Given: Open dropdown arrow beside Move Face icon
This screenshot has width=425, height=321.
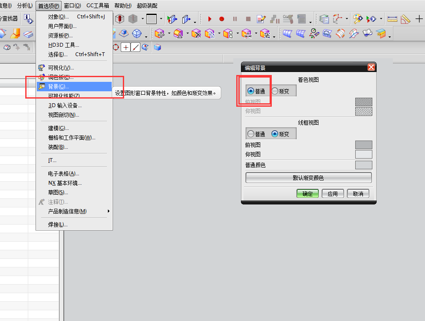Looking at the screenshot, I should click(169, 34).
